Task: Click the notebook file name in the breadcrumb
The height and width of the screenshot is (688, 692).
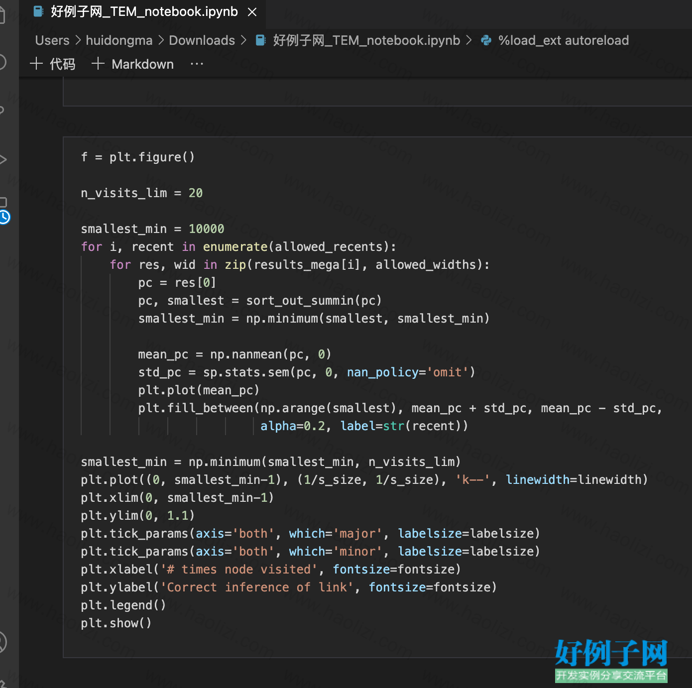Action: point(366,40)
